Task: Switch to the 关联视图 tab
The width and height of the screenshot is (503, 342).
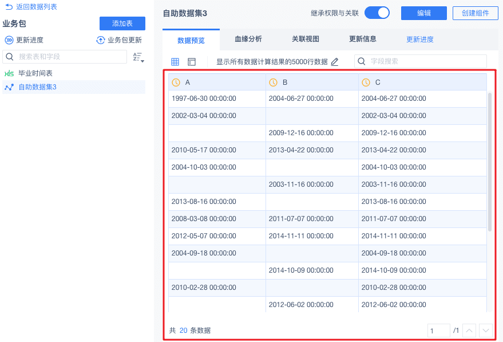Action: (x=306, y=39)
